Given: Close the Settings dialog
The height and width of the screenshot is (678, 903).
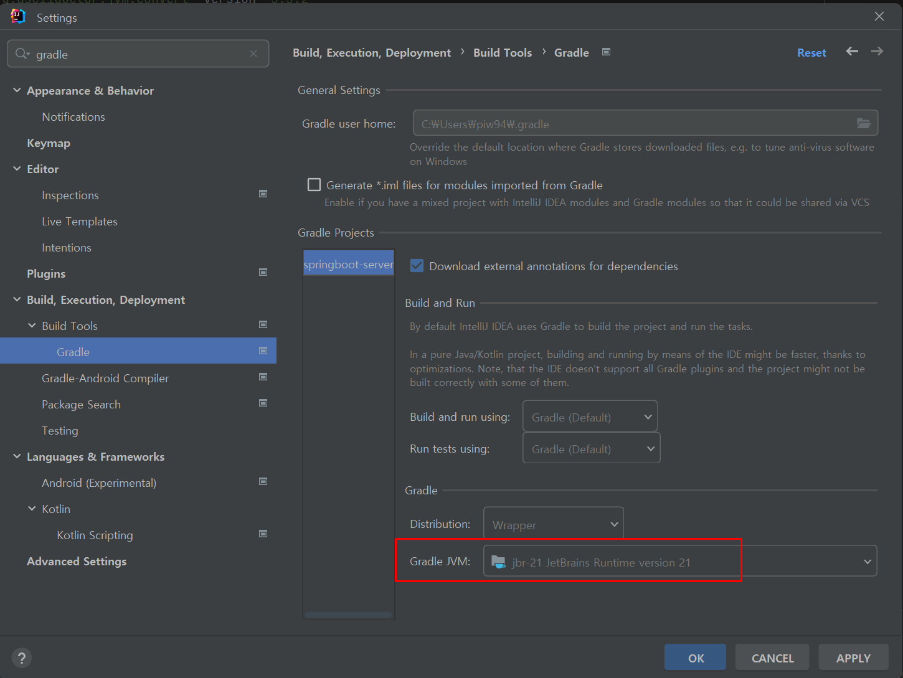Looking at the screenshot, I should tap(879, 16).
